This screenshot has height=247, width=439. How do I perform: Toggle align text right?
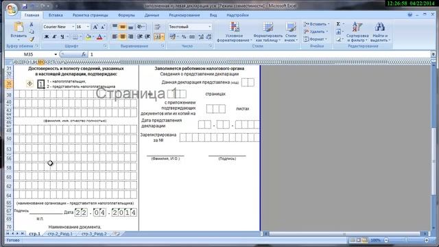(x=130, y=36)
